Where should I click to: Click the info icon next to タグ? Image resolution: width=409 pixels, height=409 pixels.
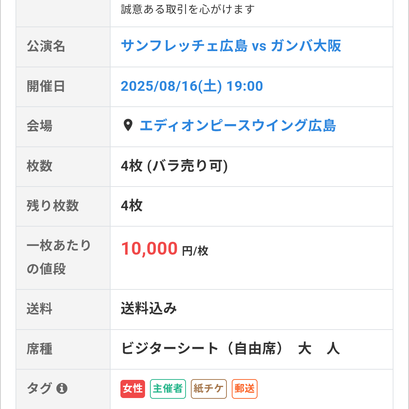click(62, 389)
